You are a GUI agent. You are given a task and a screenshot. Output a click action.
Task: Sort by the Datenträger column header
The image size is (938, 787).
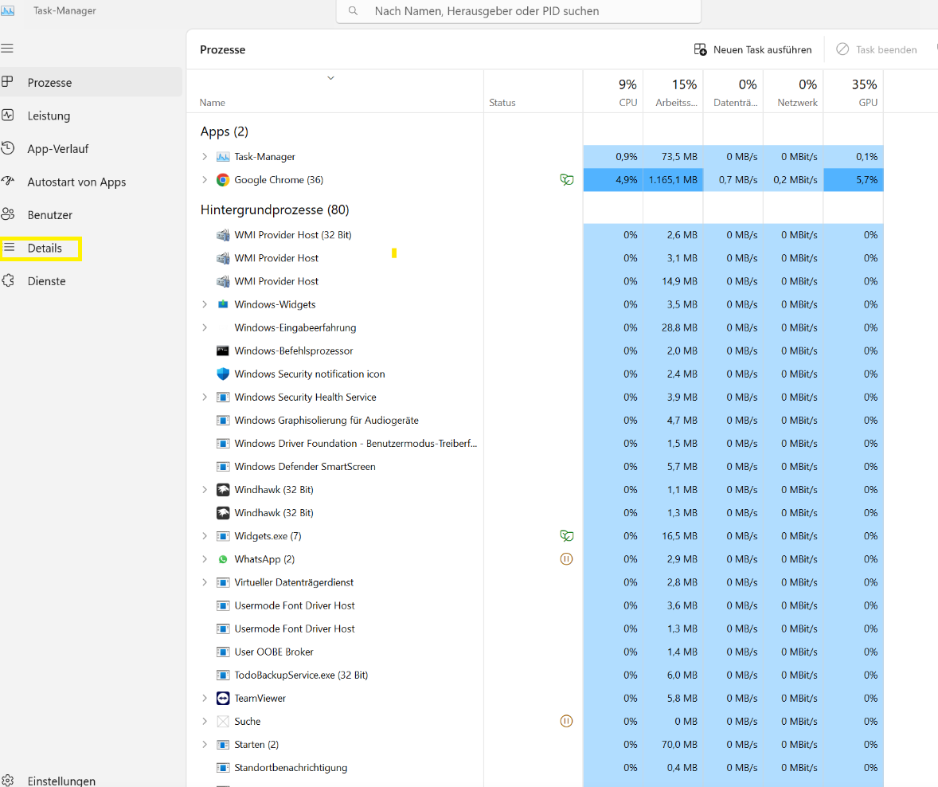click(x=733, y=92)
